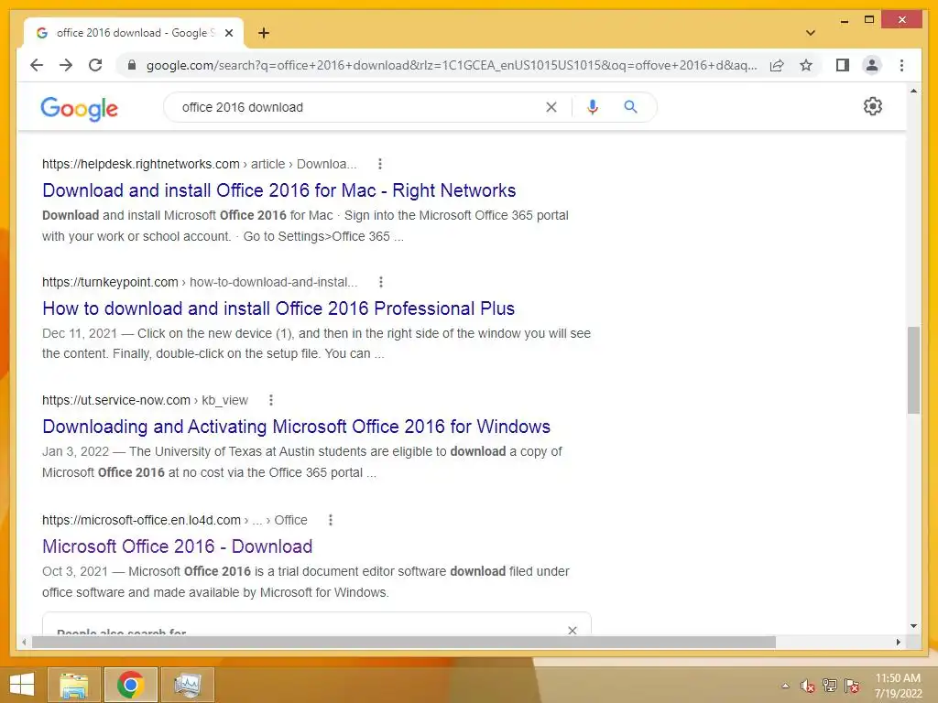The width and height of the screenshot is (938, 703).
Task: Open the monitor app on the taskbar
Action: click(188, 685)
